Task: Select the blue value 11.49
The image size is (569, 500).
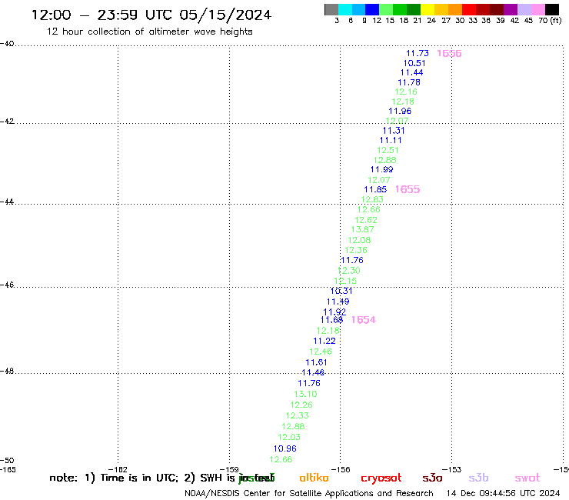Action: click(x=338, y=302)
